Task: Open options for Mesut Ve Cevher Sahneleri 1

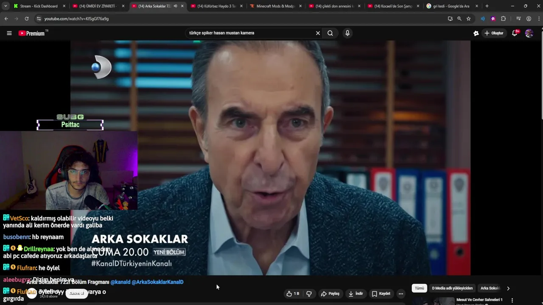Action: pos(512,300)
